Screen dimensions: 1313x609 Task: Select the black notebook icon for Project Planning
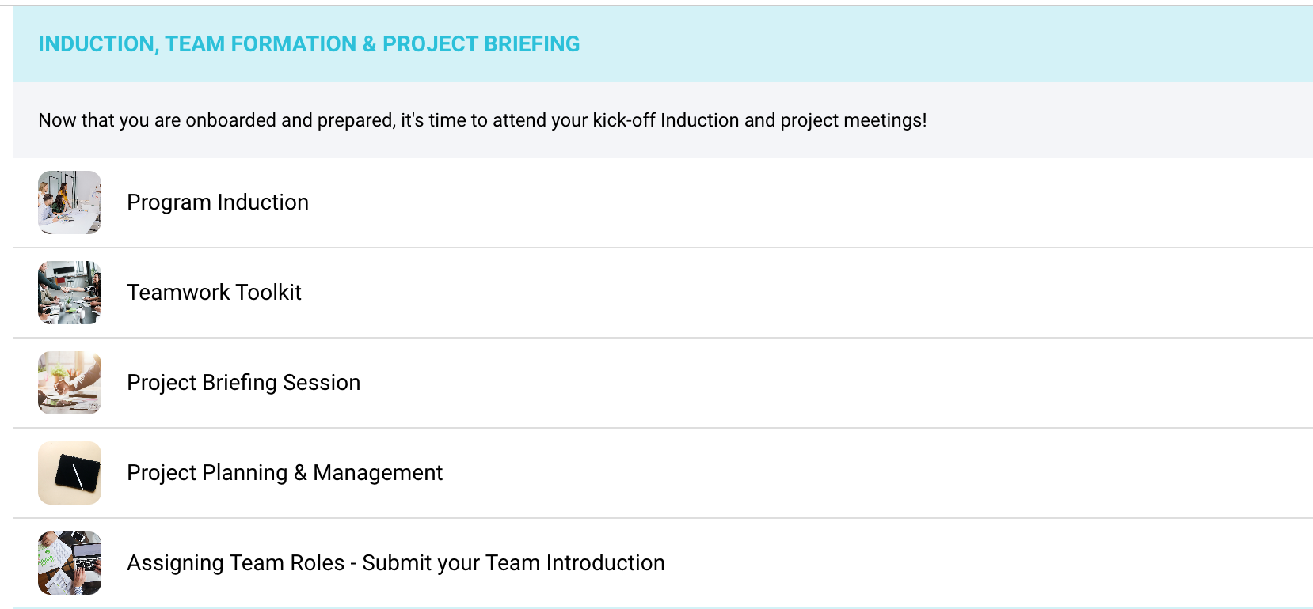pos(70,473)
